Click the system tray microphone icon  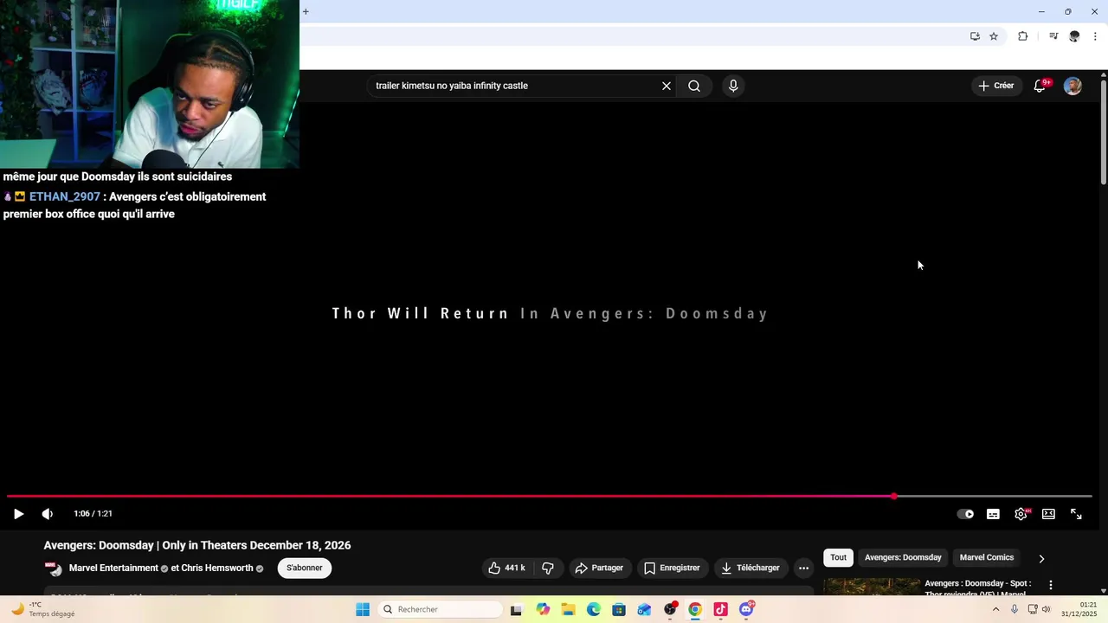(x=1015, y=609)
